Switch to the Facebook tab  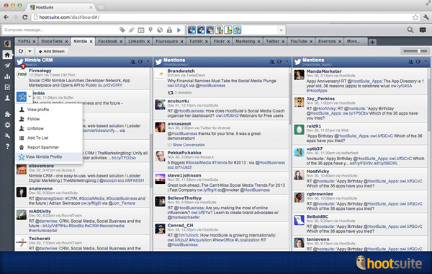108,41
